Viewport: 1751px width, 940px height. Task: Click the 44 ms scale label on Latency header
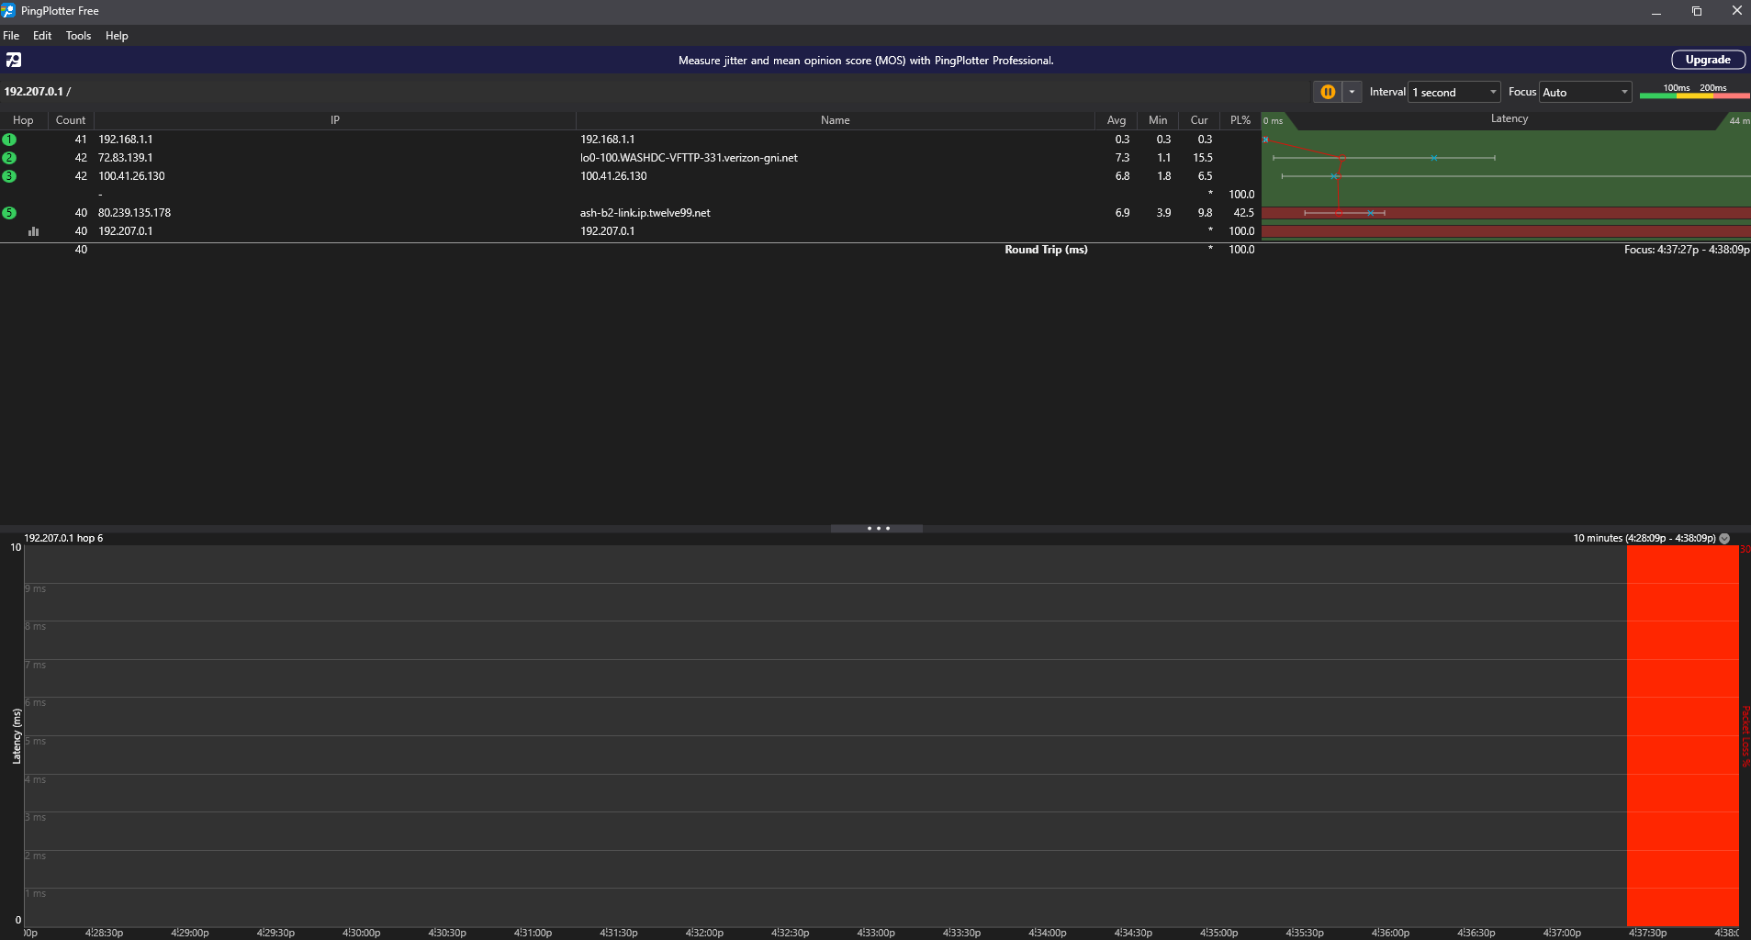coord(1738,121)
